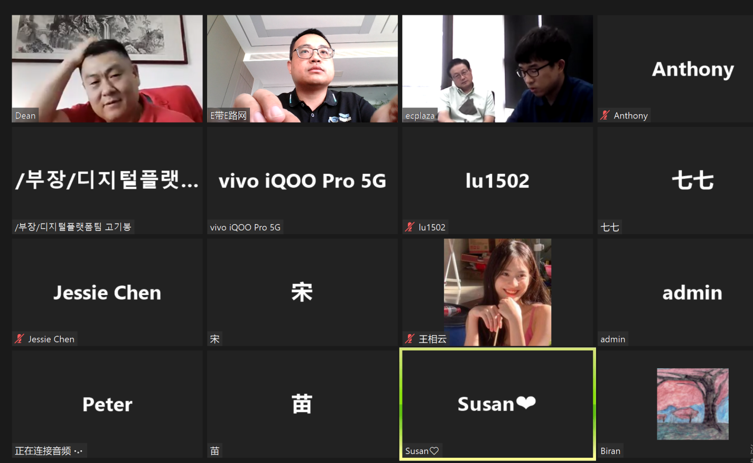Click the big heart in Susan's highlighted tile
753x463 pixels.
pos(526,403)
